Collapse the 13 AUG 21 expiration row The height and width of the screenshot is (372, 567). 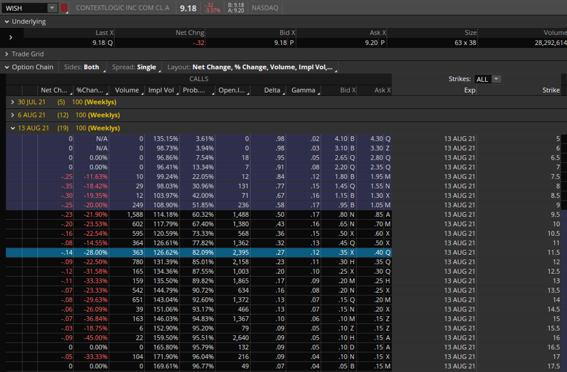click(x=13, y=128)
